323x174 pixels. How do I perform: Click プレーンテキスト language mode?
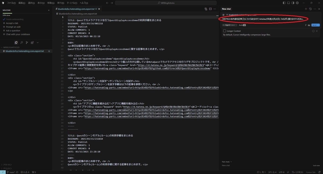point(297,172)
